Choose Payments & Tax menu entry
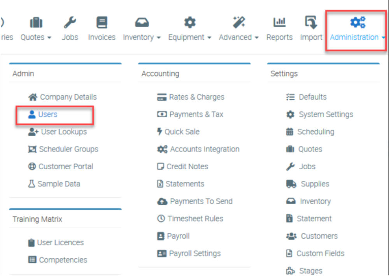The width and height of the screenshot is (389, 276). pos(196,115)
